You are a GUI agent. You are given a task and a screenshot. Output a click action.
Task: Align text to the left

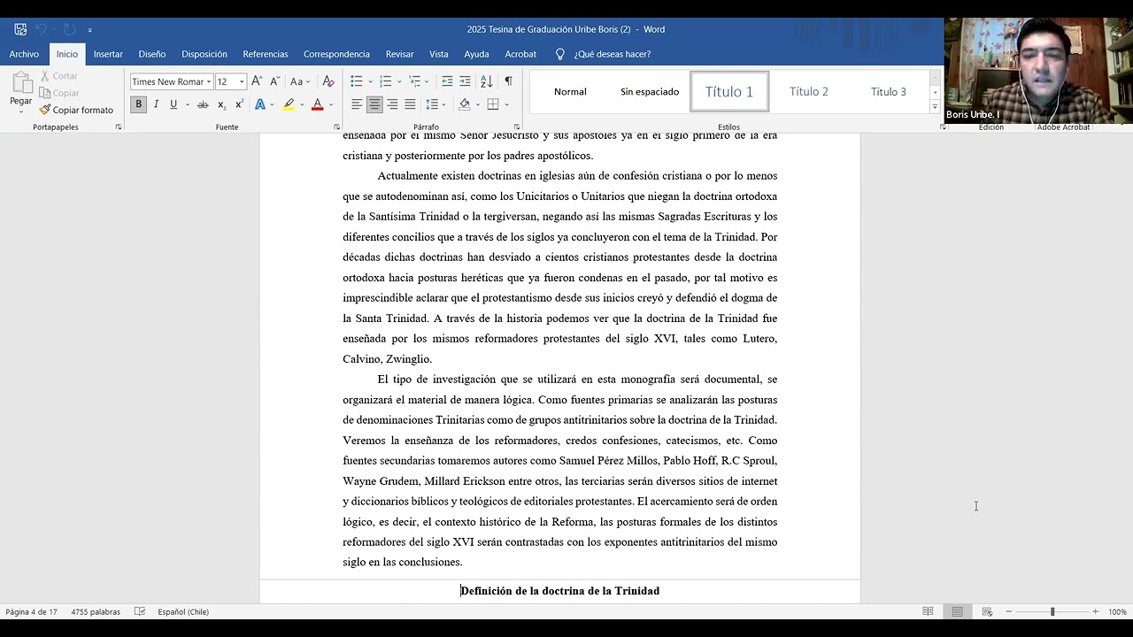[x=357, y=104]
